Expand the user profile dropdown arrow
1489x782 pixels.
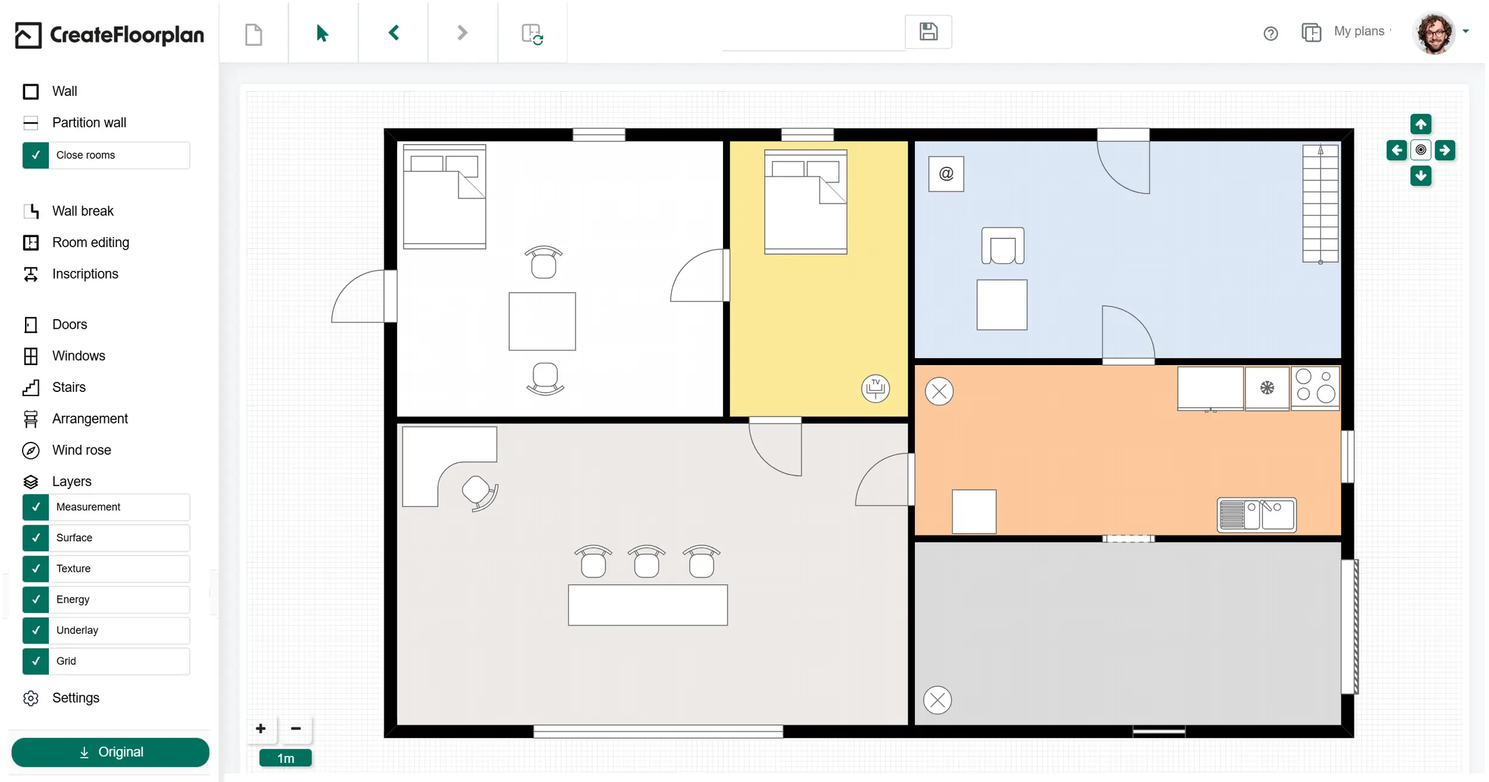[x=1466, y=32]
